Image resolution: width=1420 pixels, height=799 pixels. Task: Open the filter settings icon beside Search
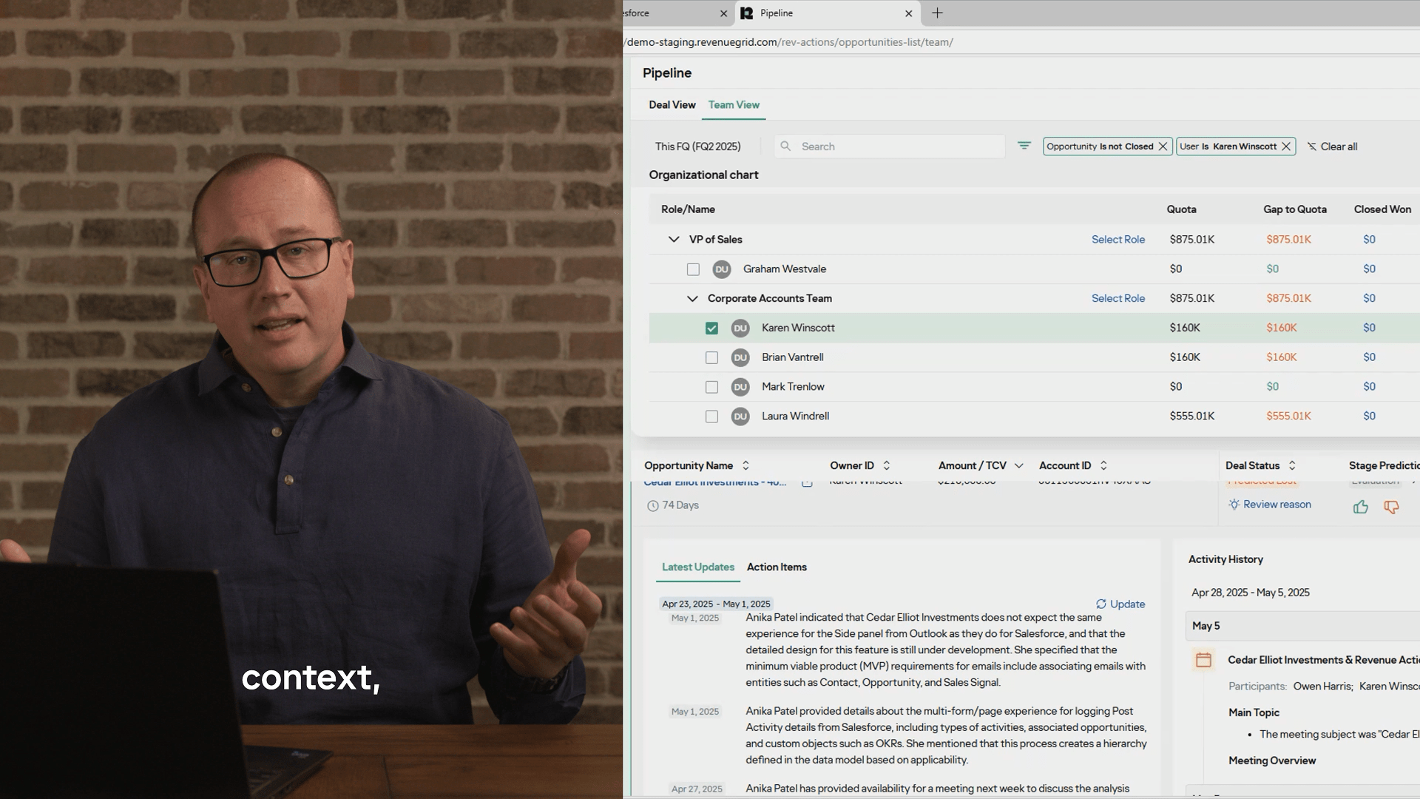[x=1024, y=146]
